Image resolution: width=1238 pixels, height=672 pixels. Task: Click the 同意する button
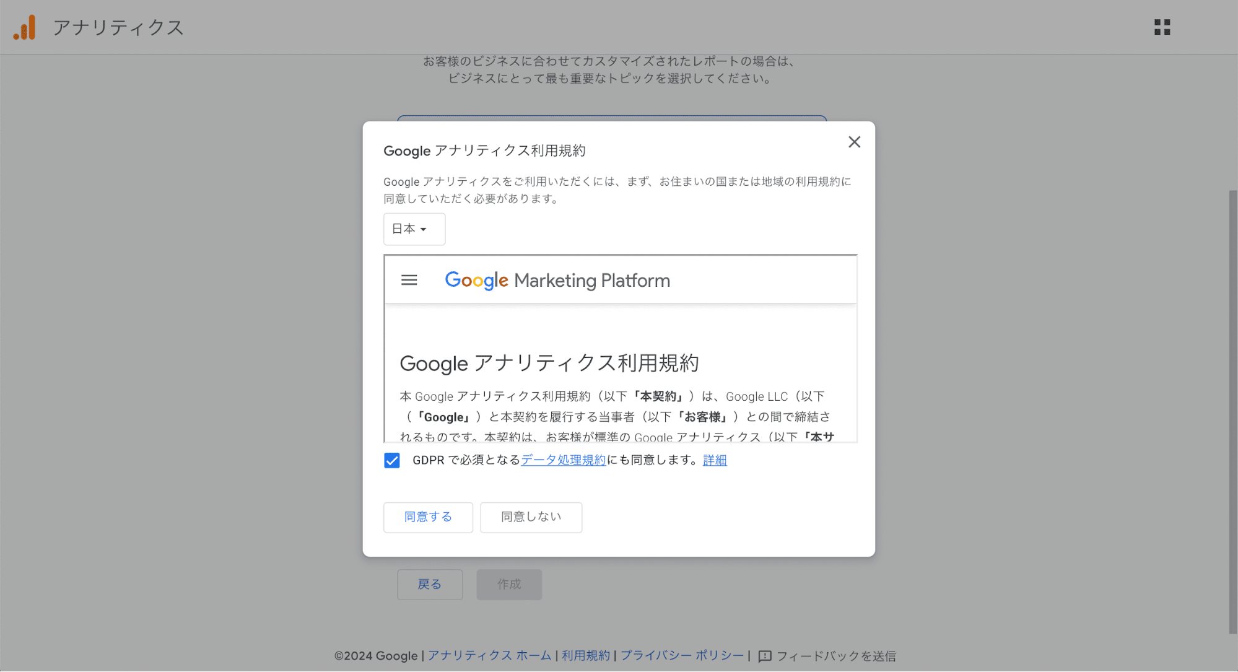point(428,517)
